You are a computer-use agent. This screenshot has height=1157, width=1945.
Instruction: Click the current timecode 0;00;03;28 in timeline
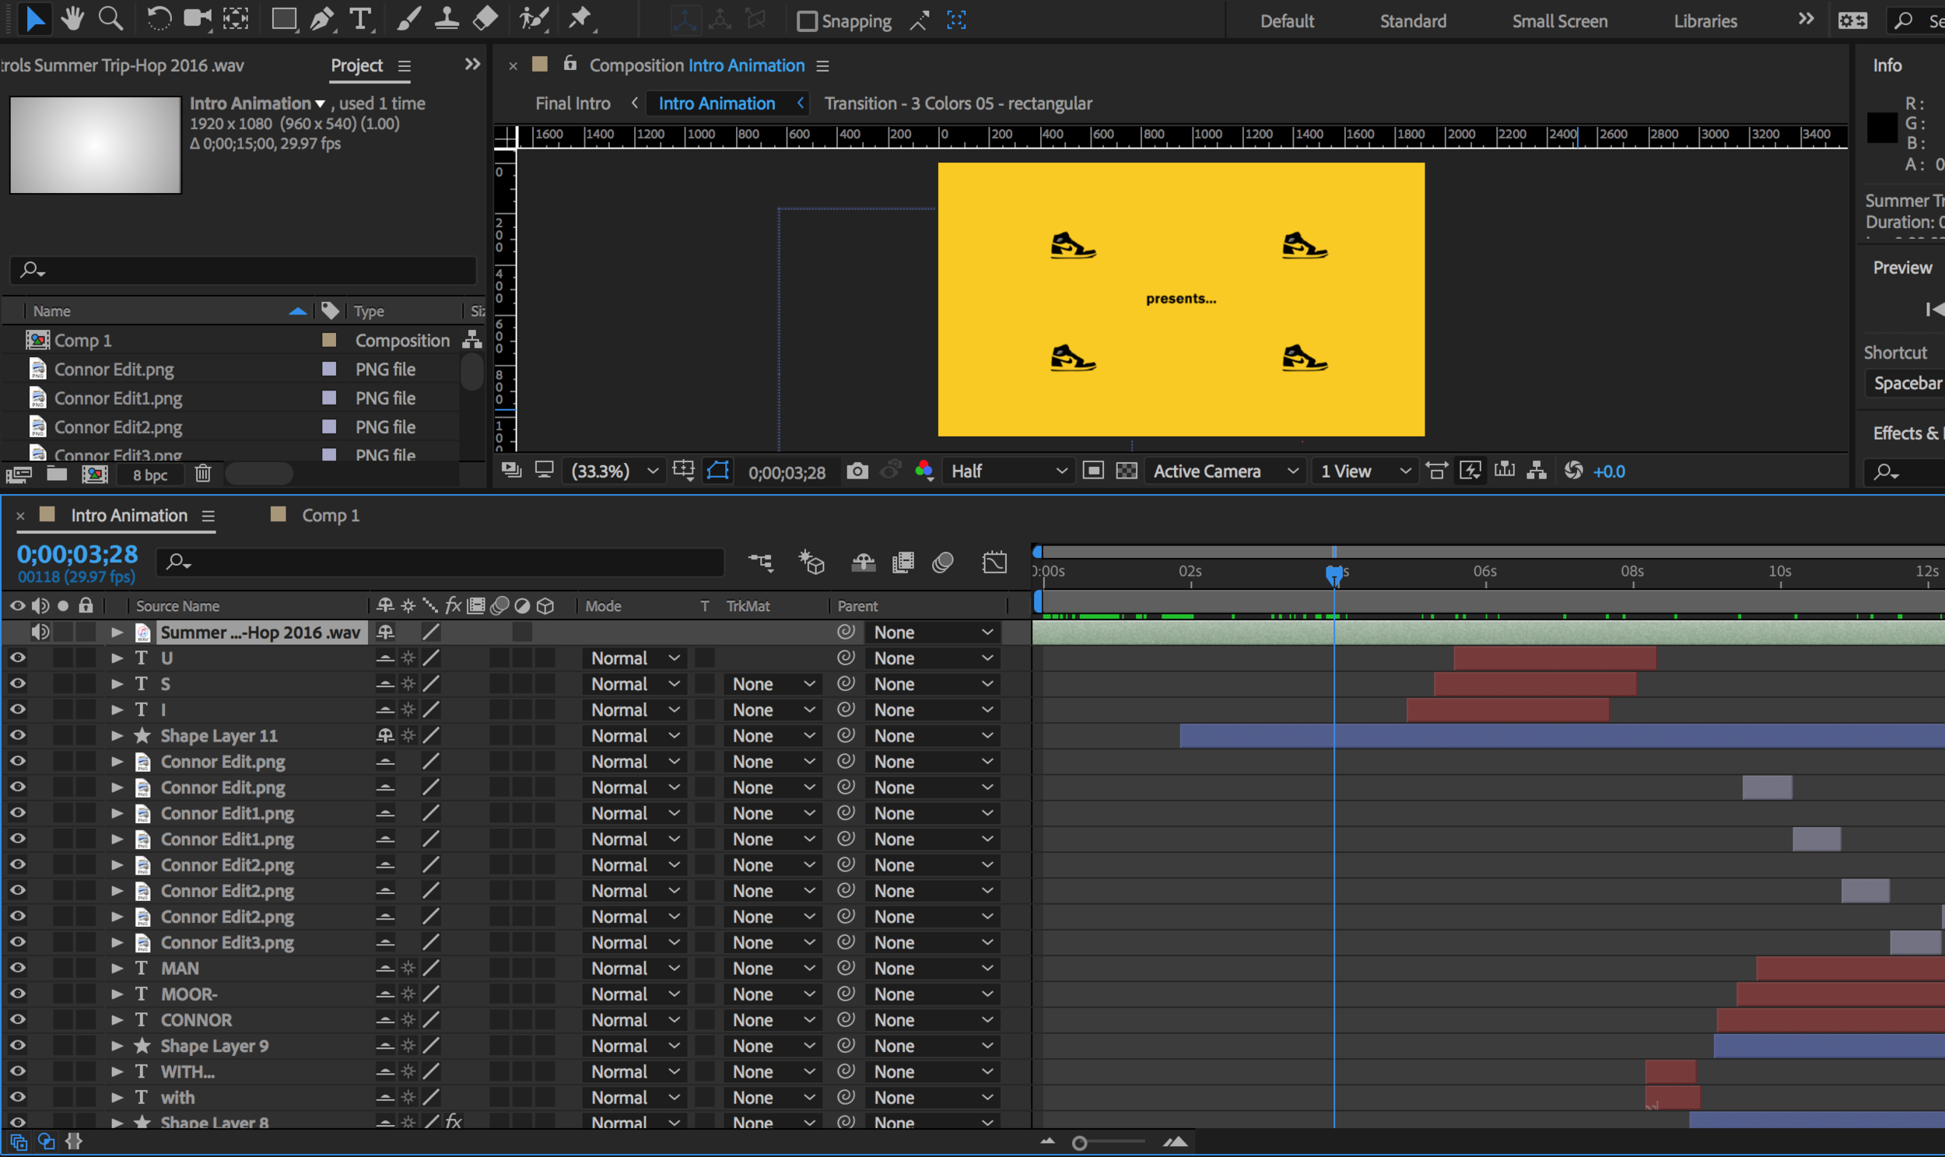pyautogui.click(x=77, y=554)
